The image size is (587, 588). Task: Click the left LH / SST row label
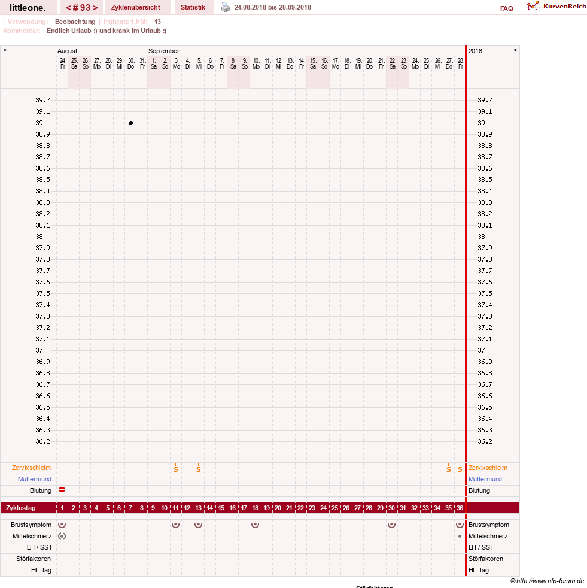tap(39, 547)
